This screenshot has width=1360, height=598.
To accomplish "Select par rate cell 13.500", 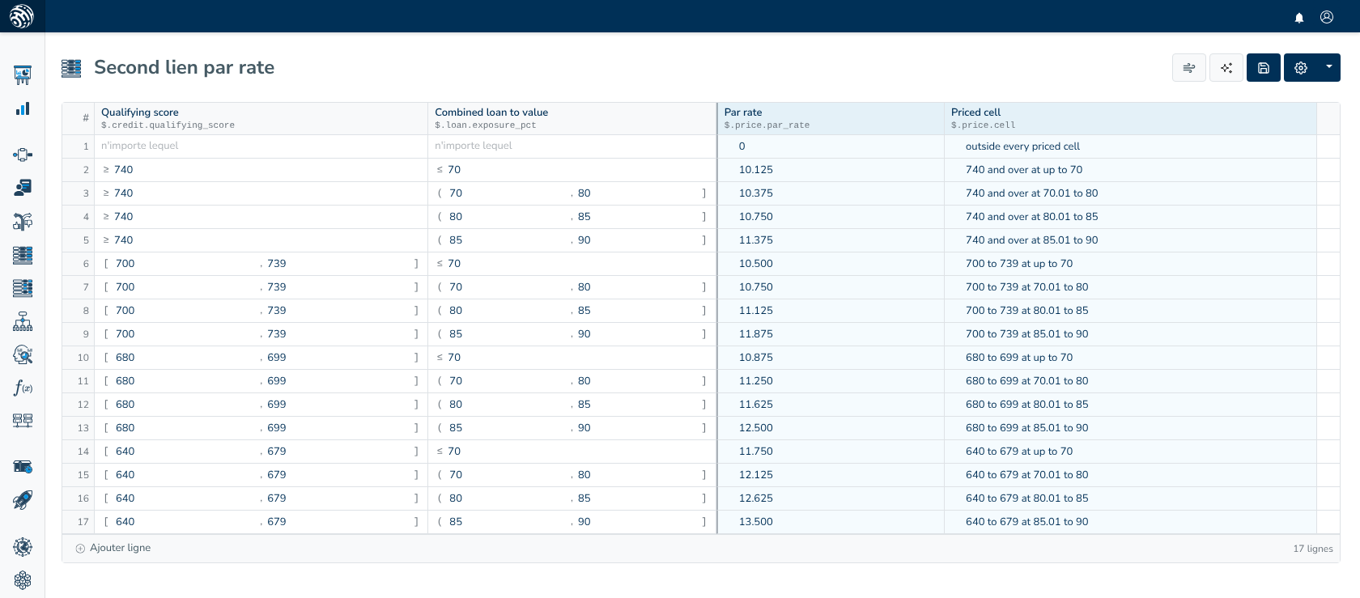I will [x=831, y=522].
